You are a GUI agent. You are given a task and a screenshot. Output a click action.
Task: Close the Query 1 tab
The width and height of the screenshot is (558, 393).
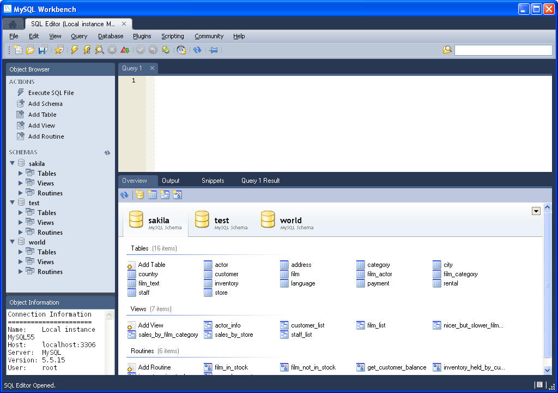(x=152, y=68)
